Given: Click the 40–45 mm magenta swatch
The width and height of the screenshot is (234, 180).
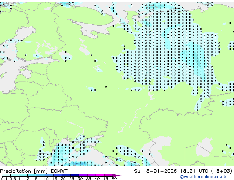Looking at the screenshot, I should point(100,175).
